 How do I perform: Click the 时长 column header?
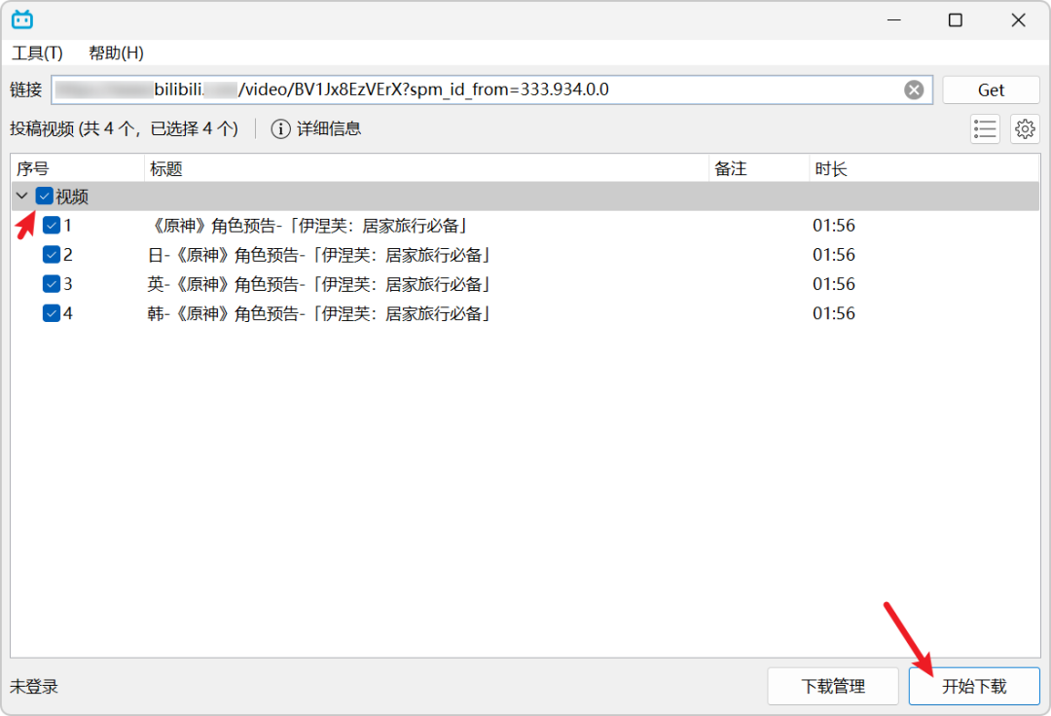[924, 169]
